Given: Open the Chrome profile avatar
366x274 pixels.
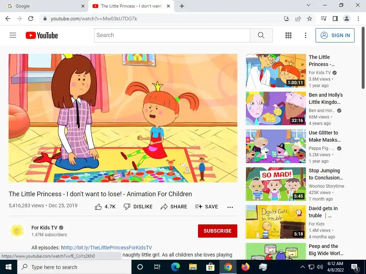Looking at the screenshot, I should tap(347, 19).
